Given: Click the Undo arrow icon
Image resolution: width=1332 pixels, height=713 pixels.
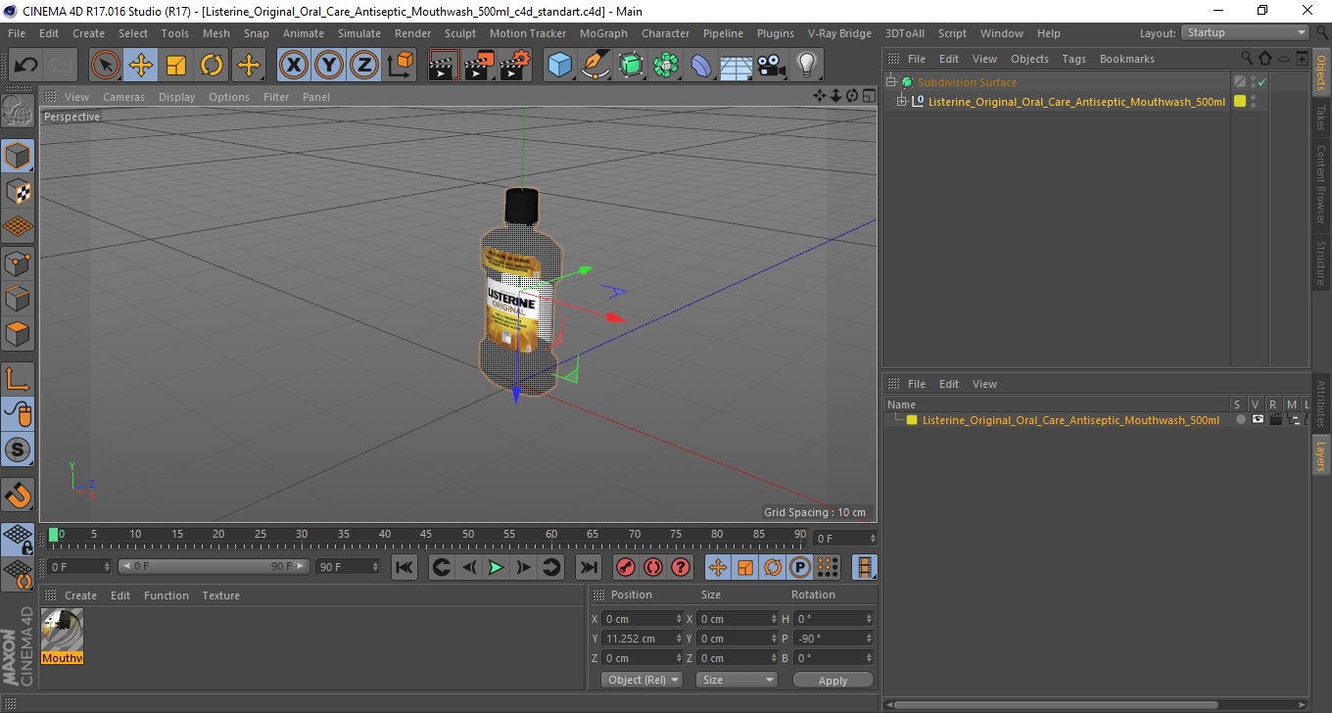Looking at the screenshot, I should click(x=25, y=66).
